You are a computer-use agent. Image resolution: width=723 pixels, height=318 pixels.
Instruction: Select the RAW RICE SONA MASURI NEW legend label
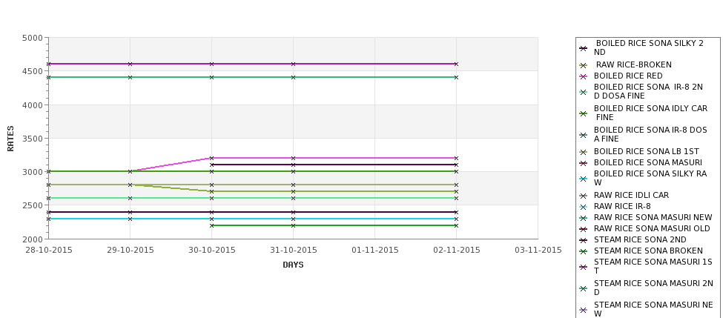coord(653,217)
